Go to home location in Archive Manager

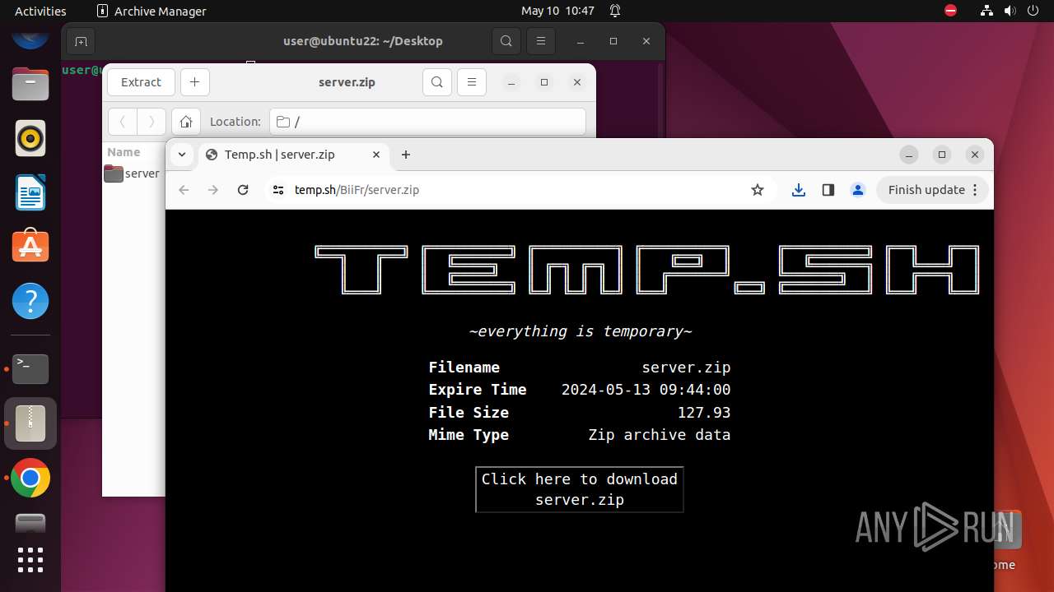point(186,122)
